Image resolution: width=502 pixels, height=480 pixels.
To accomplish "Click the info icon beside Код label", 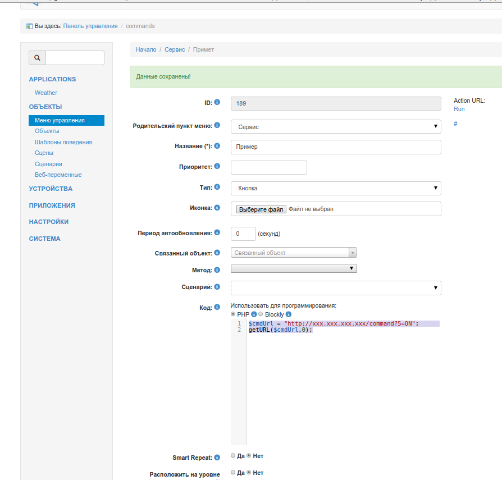I will point(217,307).
